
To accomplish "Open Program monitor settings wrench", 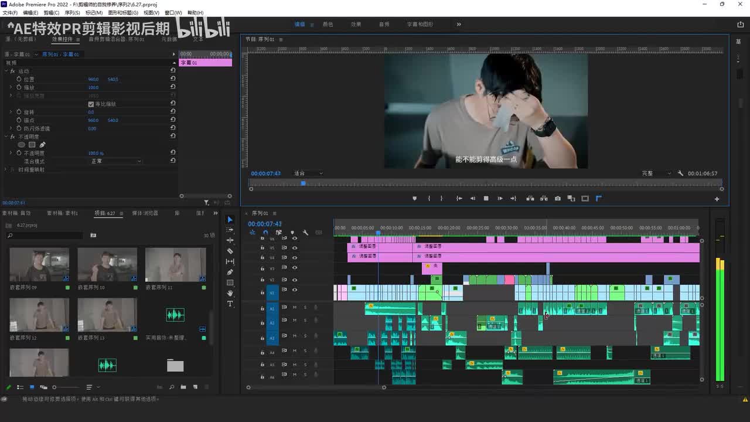I will [680, 173].
